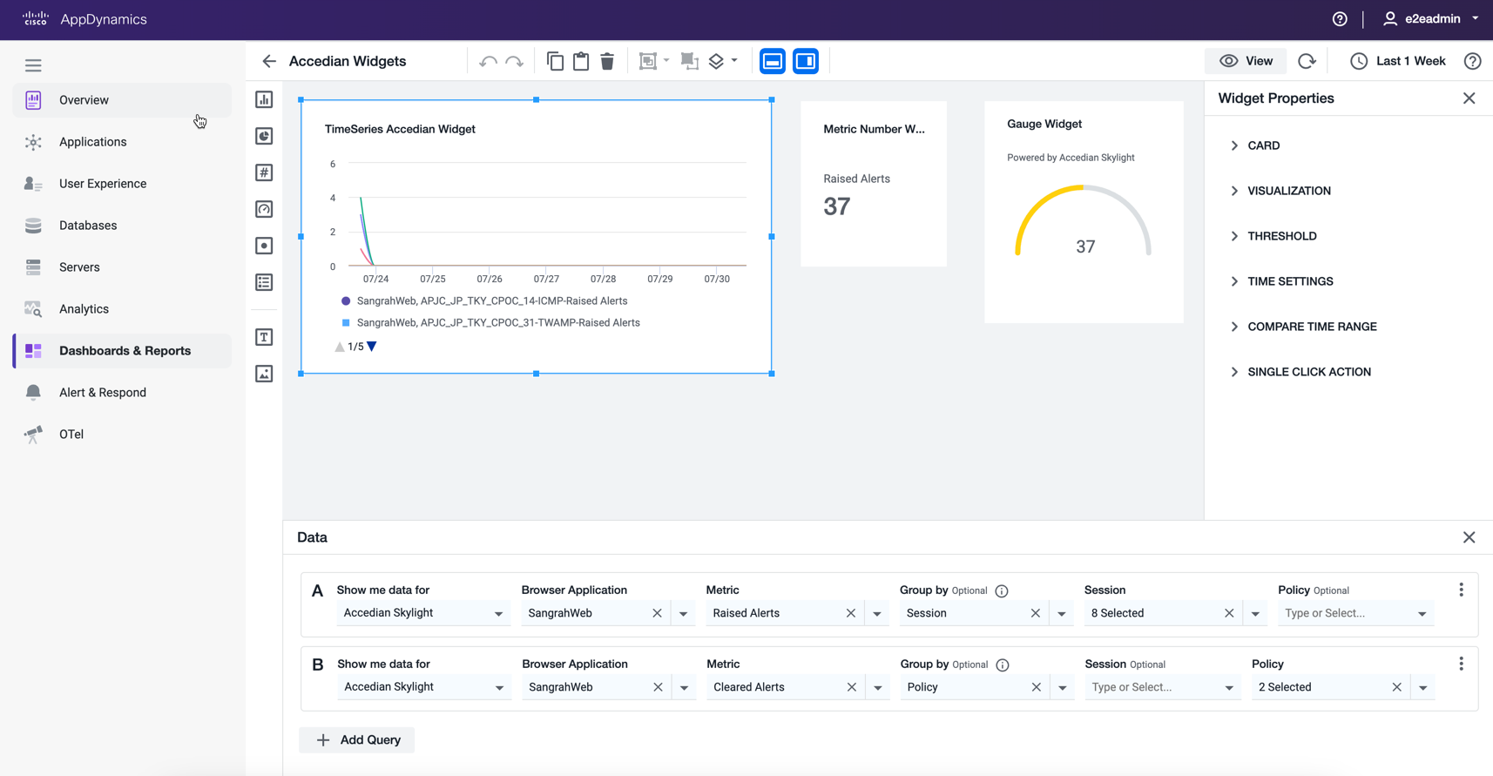The width and height of the screenshot is (1493, 776).
Task: Open the e2eadmin user menu
Action: tap(1431, 19)
